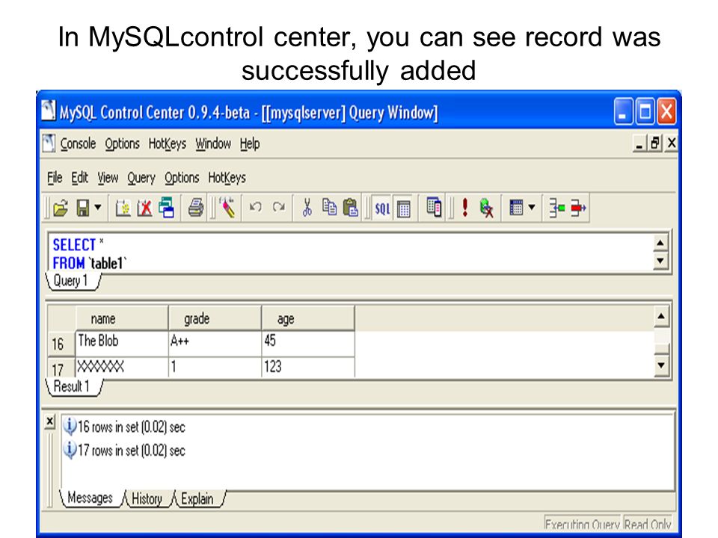Switch to the Explain tab
The height and width of the screenshot is (538, 718).
point(197,498)
